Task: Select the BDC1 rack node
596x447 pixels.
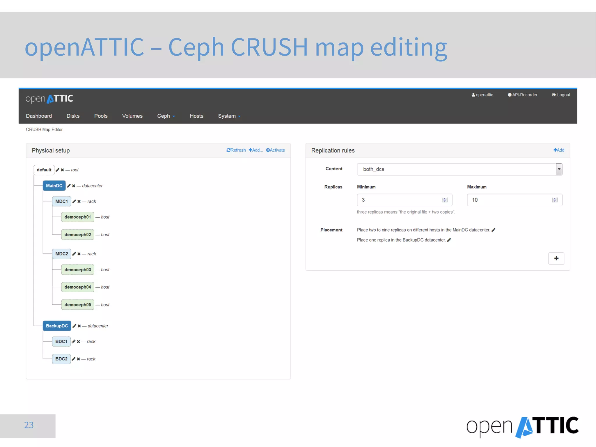Action: pyautogui.click(x=61, y=342)
